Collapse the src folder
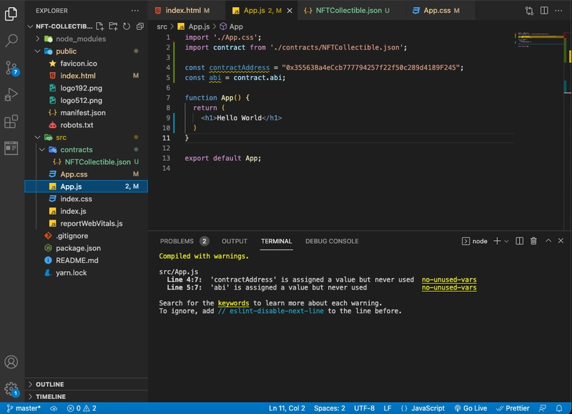The height and width of the screenshot is (414, 572). point(38,137)
